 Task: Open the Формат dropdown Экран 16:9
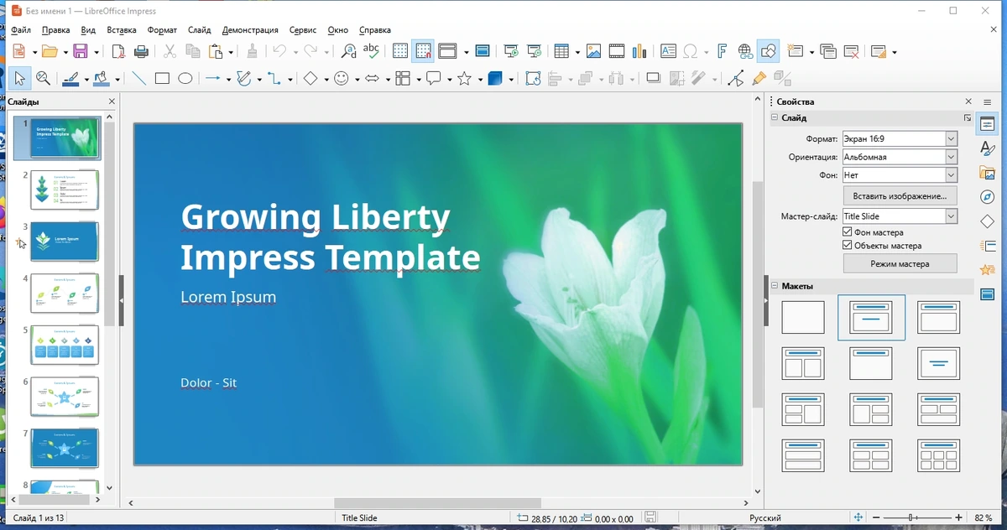(951, 138)
